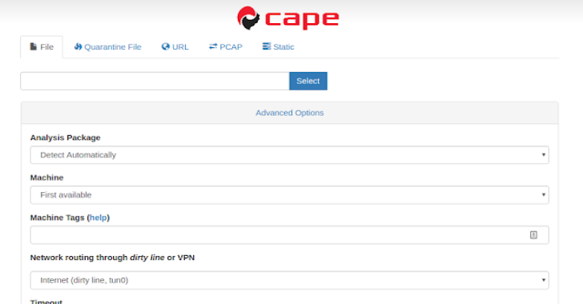Click the file path input field
Viewport: 583px width, 304px height.
coord(155,81)
